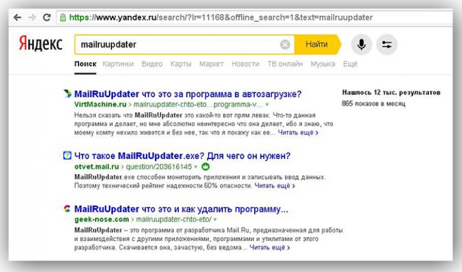Click the browser back arrow

pos(17,17)
